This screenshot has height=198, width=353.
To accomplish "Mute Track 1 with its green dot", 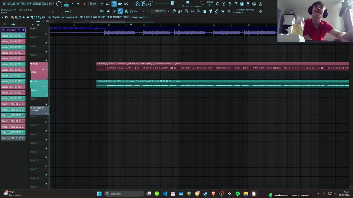I will click(x=46, y=34).
